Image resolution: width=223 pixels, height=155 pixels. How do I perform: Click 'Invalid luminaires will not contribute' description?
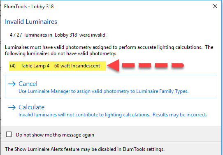pyautogui.click(x=84, y=115)
